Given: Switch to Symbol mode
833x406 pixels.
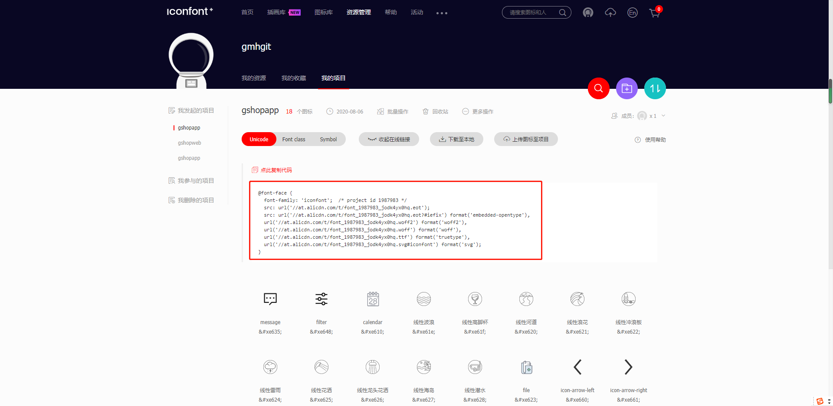Looking at the screenshot, I should pyautogui.click(x=328, y=139).
